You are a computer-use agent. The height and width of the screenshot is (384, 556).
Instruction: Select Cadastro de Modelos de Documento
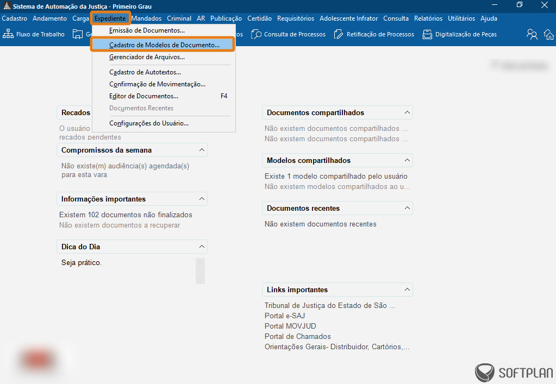click(x=163, y=45)
